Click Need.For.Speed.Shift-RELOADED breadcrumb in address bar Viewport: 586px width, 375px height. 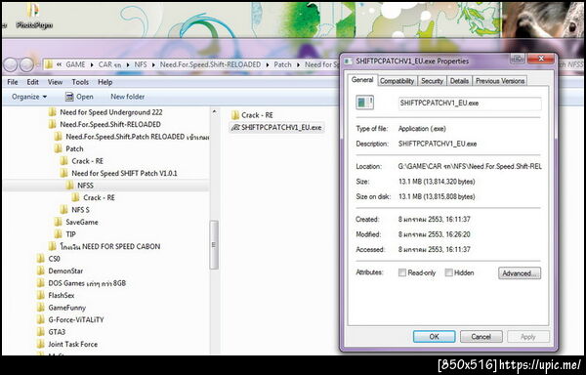click(210, 64)
